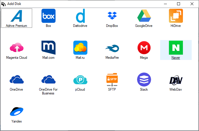Pick the Mail.com icon
Viewport: 199px width, 131px height.
(x=49, y=48)
